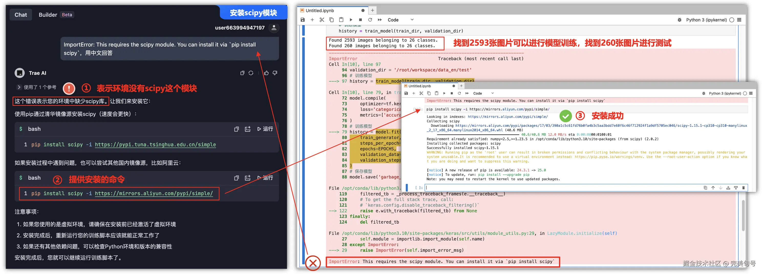Open the scipy-1.15.1 wheel download link

tap(587, 128)
